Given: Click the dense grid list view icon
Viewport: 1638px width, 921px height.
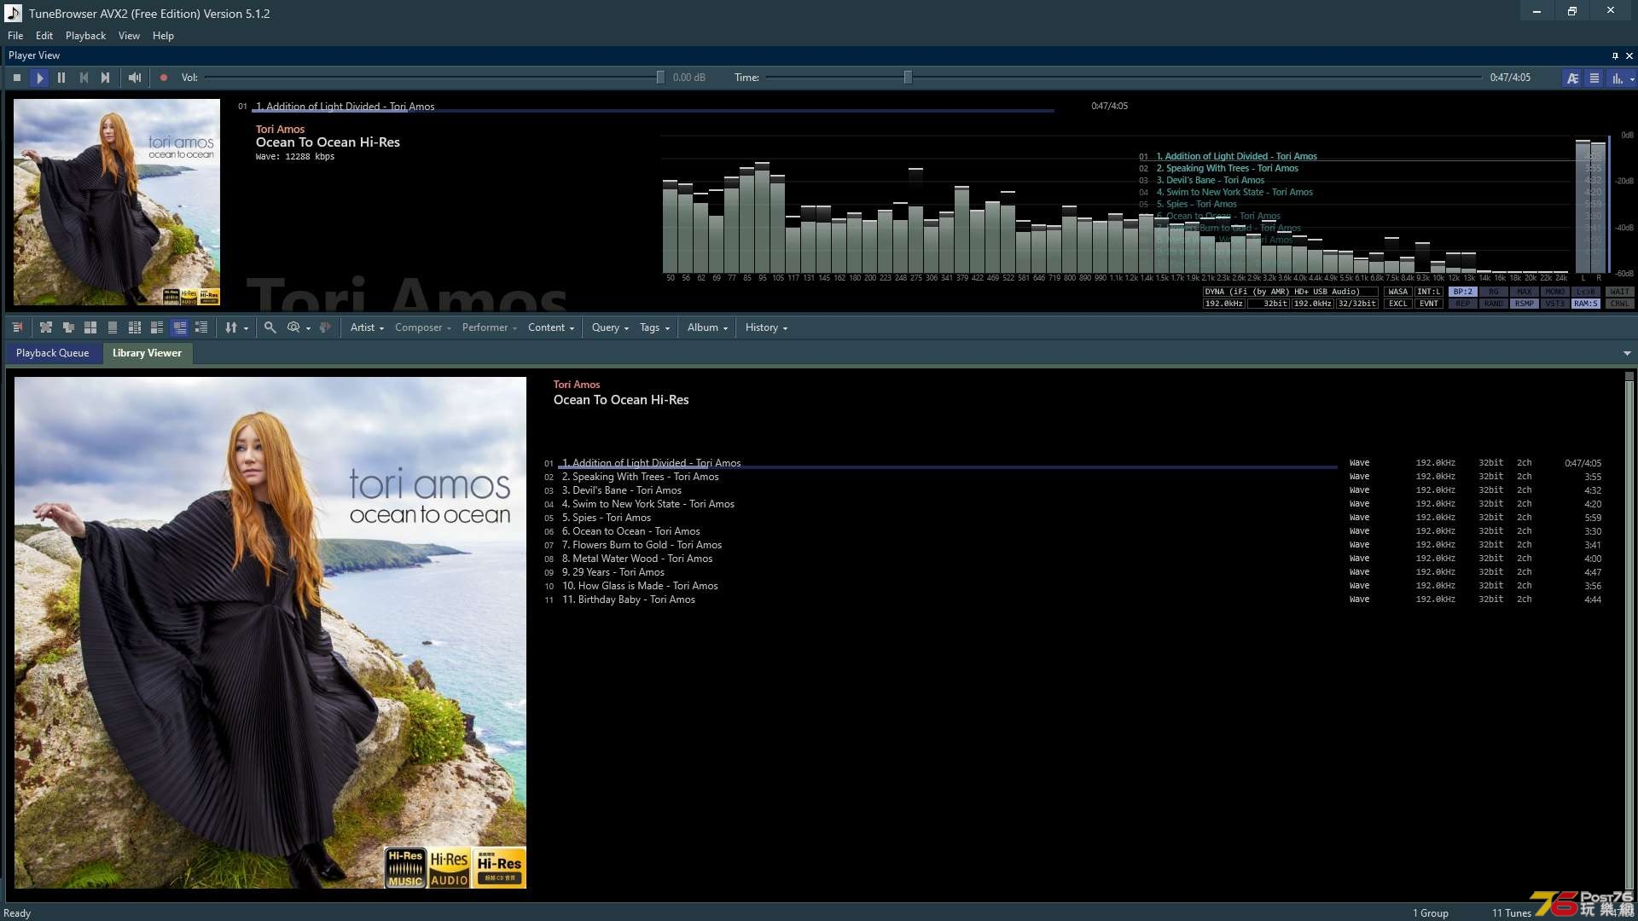Looking at the screenshot, I should (135, 327).
